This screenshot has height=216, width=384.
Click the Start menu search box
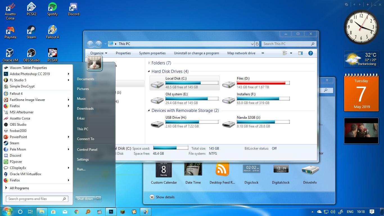coord(37,199)
